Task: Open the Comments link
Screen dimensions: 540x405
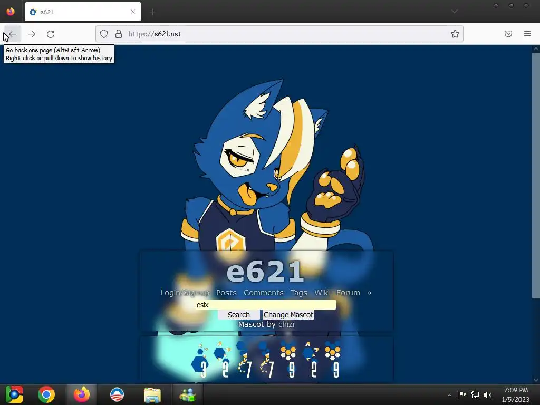Action: click(x=264, y=293)
